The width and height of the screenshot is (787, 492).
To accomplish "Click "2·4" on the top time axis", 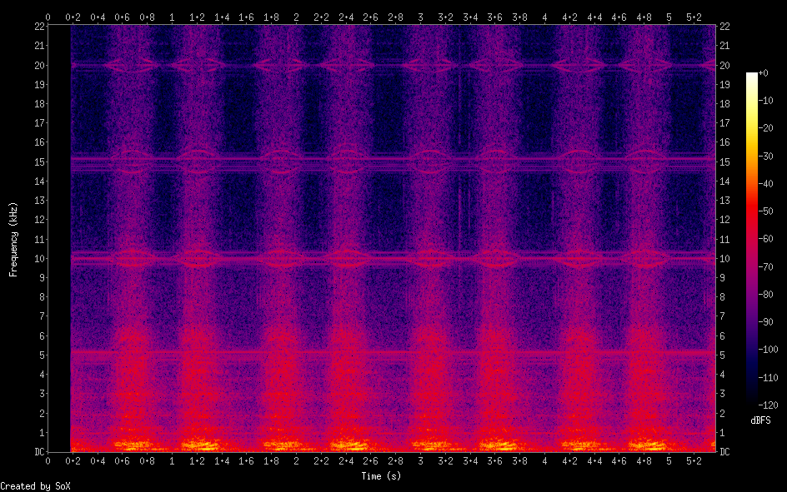I will 346,17.
